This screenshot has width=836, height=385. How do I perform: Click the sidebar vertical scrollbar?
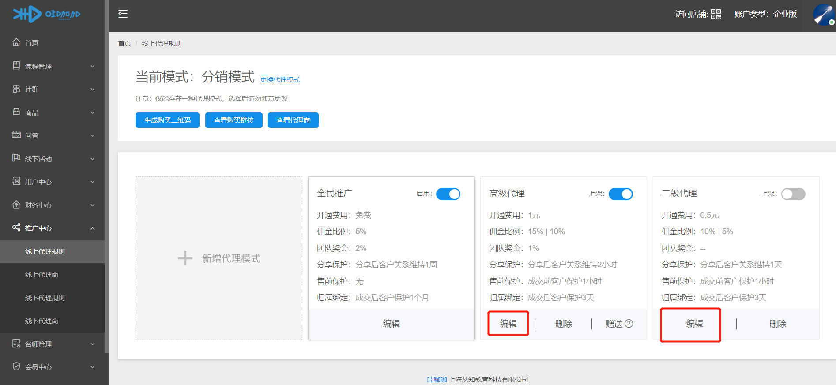tap(107, 176)
